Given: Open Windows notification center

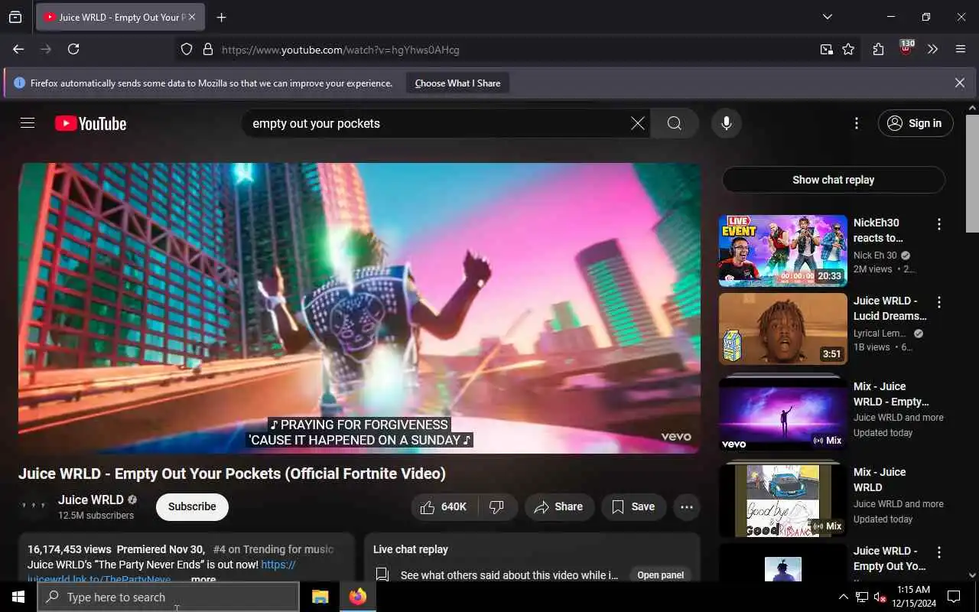Looking at the screenshot, I should coord(954,597).
